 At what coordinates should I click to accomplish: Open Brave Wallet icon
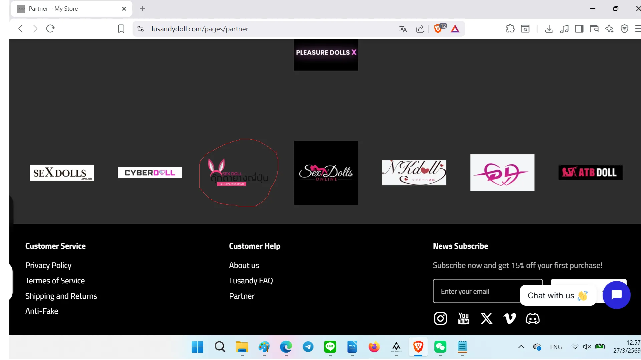[594, 29]
